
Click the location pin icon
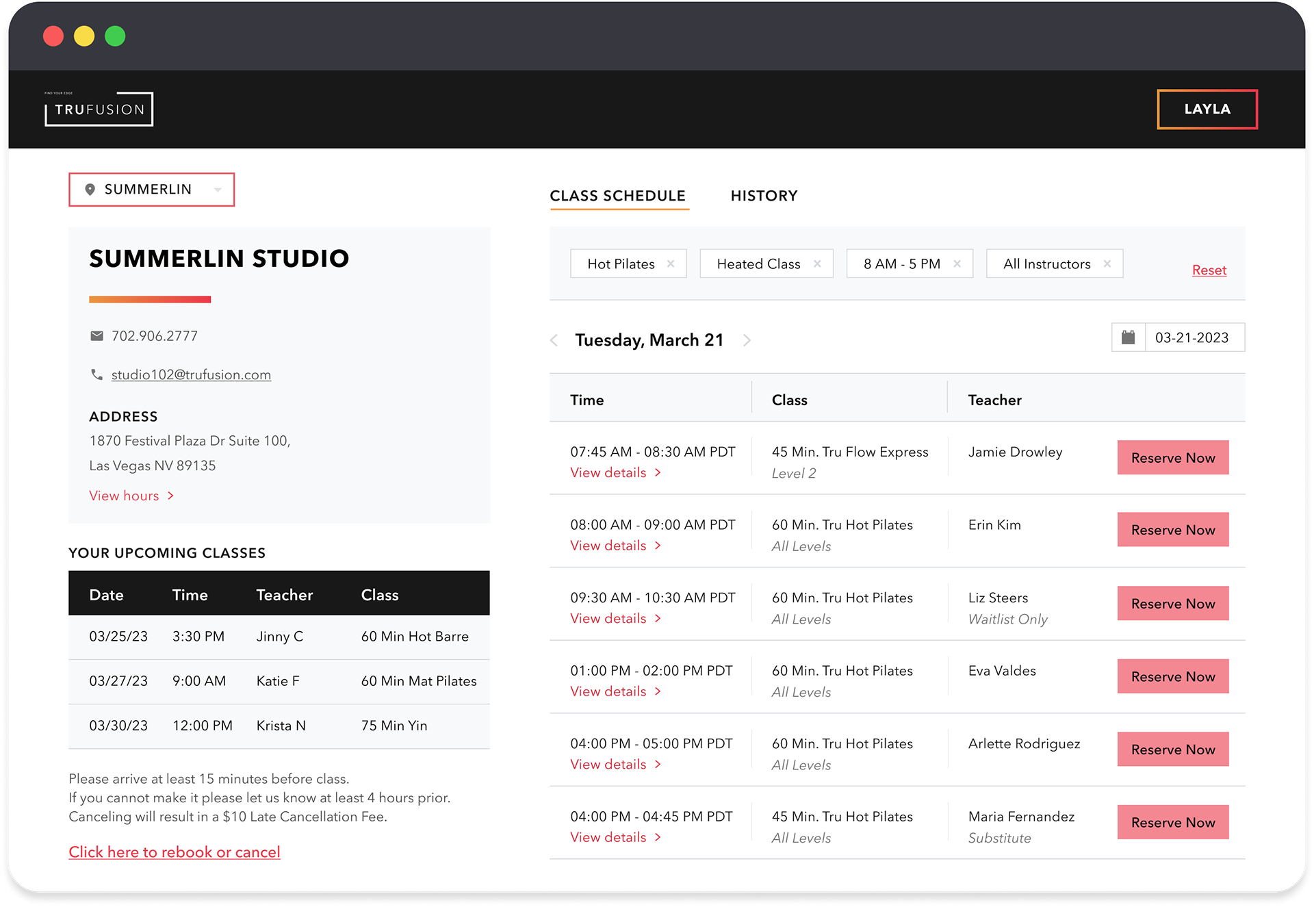[x=90, y=190]
